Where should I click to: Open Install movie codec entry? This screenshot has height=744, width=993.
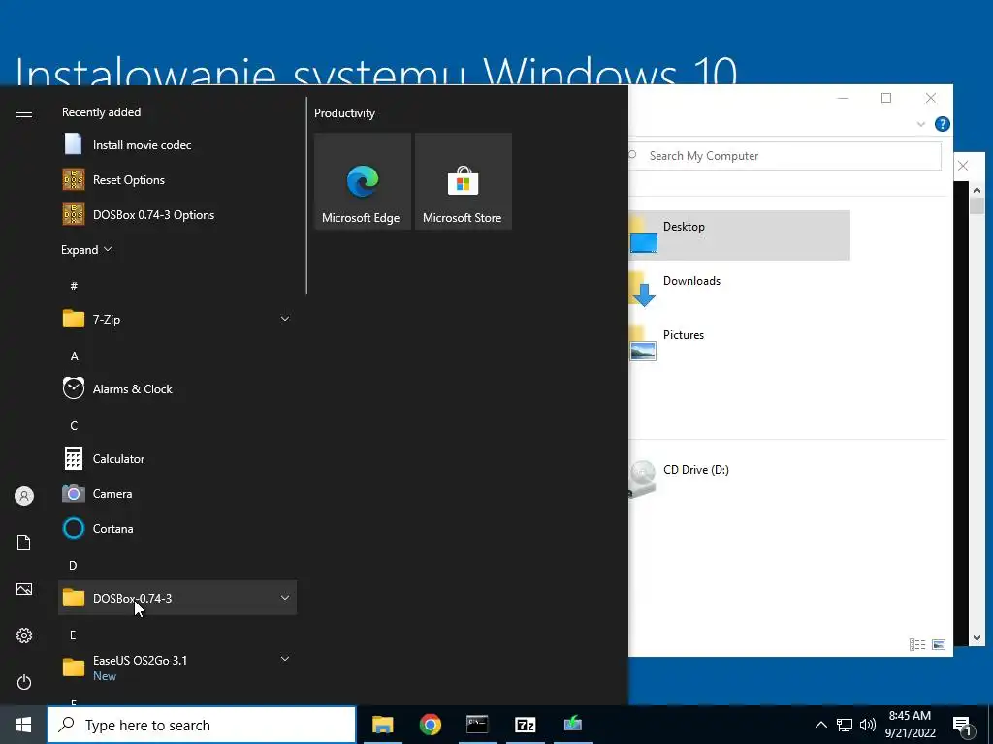click(177, 145)
